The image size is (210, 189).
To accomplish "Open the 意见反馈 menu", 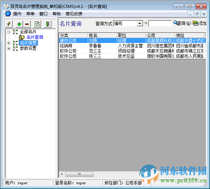I will 74,14.
